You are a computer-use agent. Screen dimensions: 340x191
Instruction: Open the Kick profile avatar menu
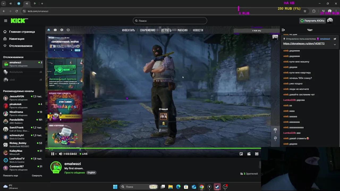(330, 21)
